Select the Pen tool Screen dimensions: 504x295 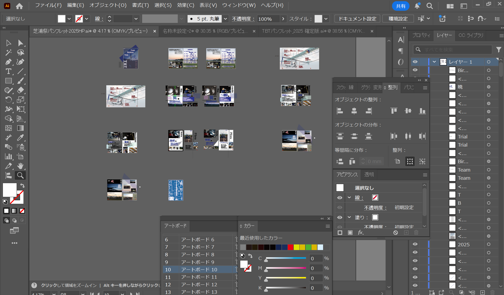[x=8, y=62]
